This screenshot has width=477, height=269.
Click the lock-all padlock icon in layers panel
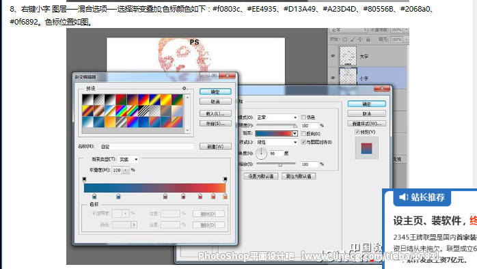(368, 40)
